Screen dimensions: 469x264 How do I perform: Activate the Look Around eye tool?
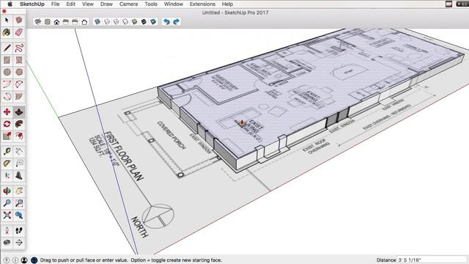pos(7,243)
